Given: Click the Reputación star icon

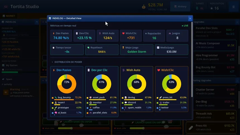Looking at the screenshot, I should coord(146,33).
